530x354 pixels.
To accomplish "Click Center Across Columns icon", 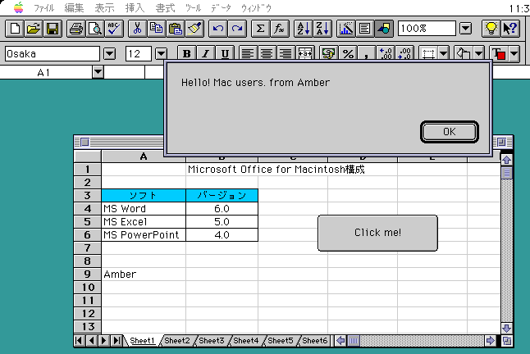I will (x=305, y=53).
